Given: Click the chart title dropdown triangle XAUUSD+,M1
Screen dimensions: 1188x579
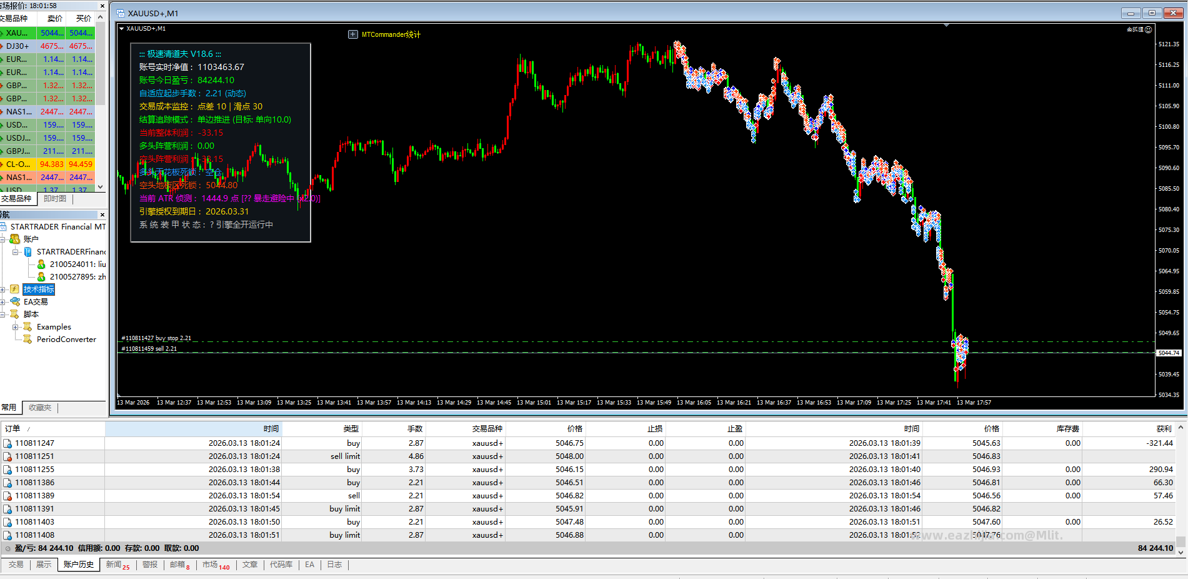Looking at the screenshot, I should coord(122,29).
